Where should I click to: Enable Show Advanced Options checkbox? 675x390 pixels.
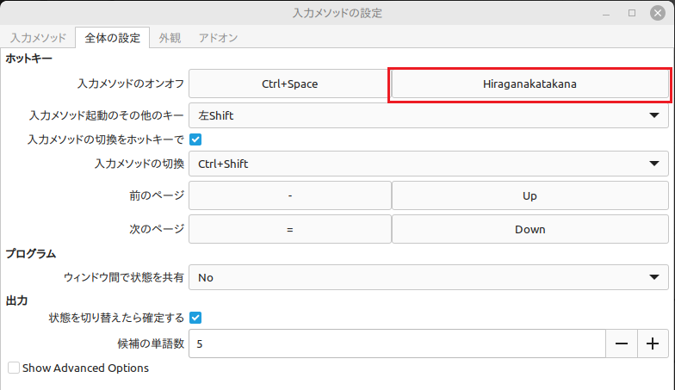14,368
